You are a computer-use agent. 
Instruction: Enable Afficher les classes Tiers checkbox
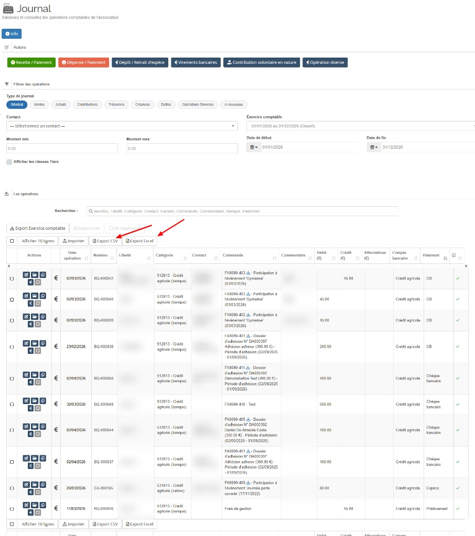[x=9, y=162]
